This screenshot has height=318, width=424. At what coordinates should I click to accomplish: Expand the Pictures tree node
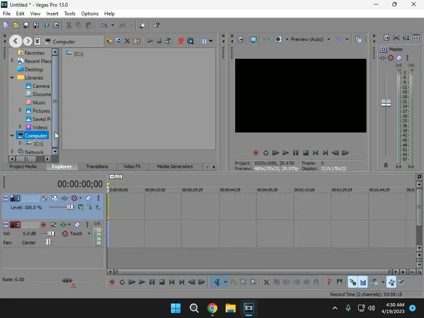pos(20,110)
